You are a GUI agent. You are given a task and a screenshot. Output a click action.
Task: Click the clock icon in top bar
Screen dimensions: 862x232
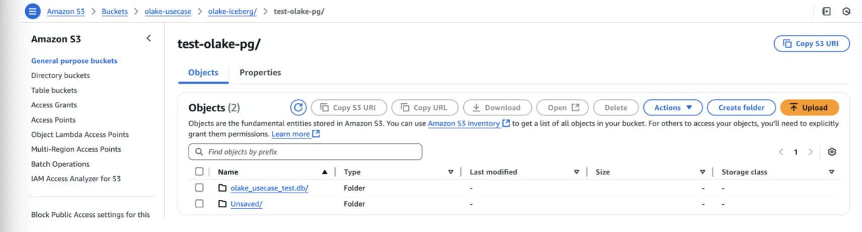tap(846, 11)
